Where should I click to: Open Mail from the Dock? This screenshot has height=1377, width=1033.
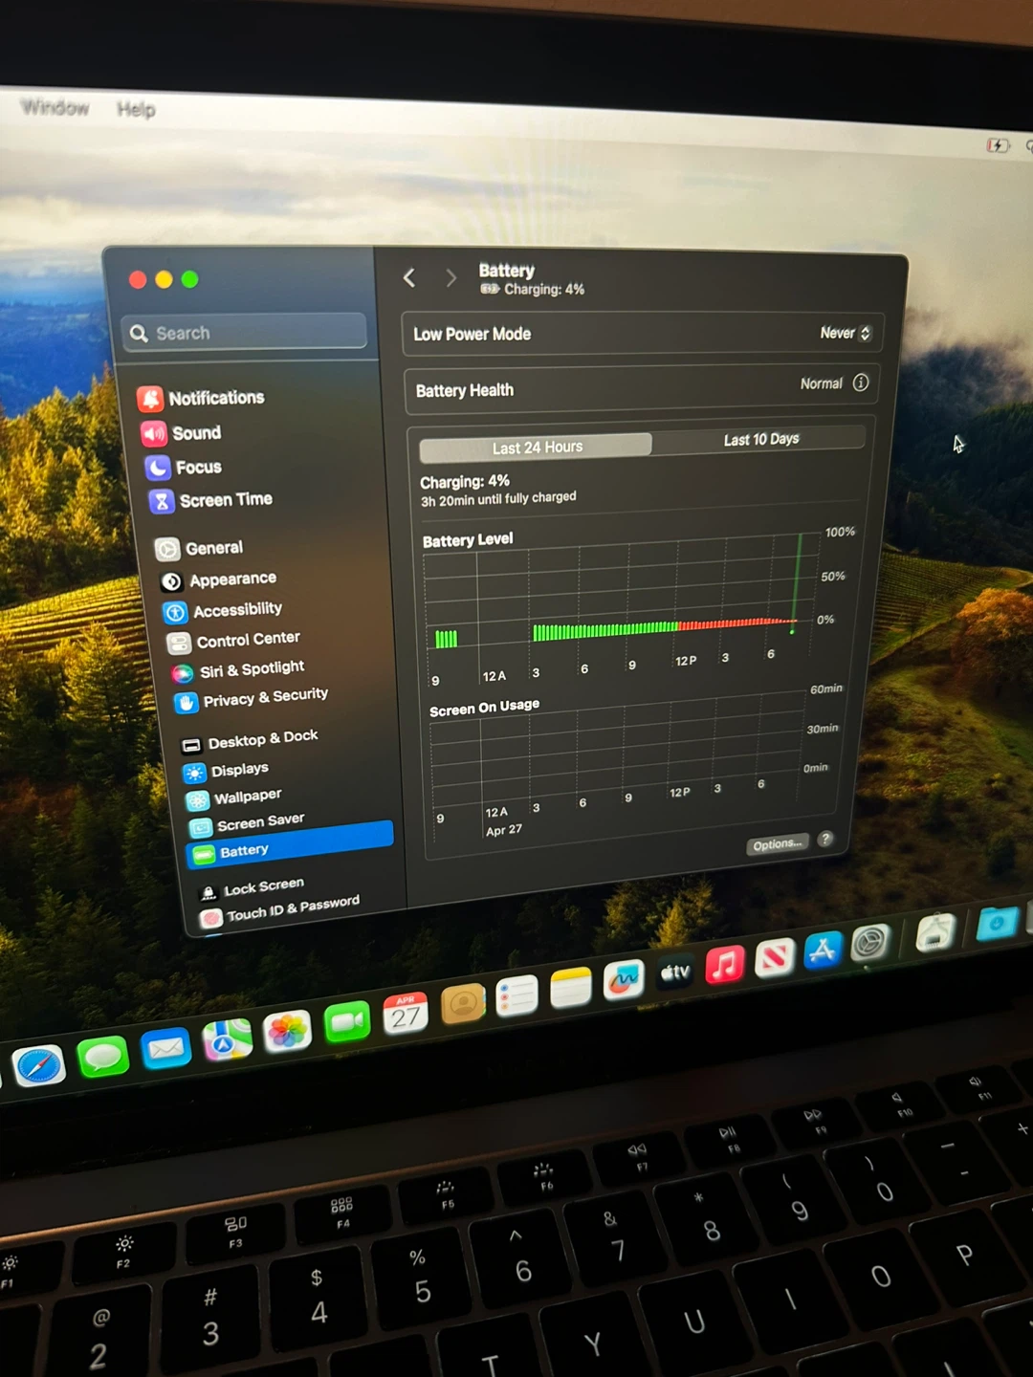tap(165, 1049)
